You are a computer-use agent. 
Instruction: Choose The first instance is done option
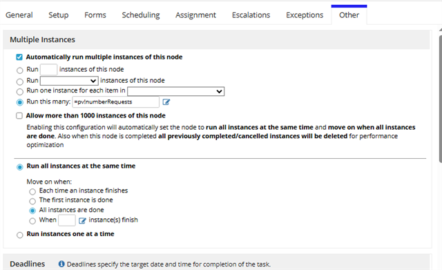(x=32, y=201)
